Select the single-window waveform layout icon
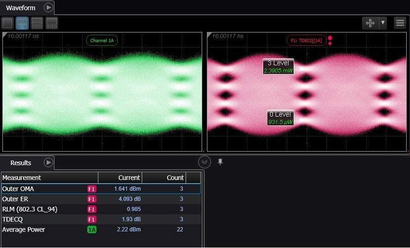 (x=7, y=23)
